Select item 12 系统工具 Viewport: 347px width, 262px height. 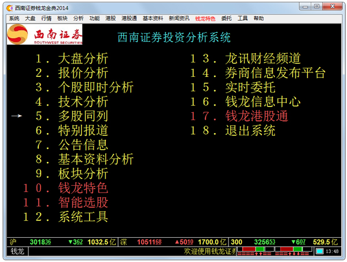(x=65, y=217)
